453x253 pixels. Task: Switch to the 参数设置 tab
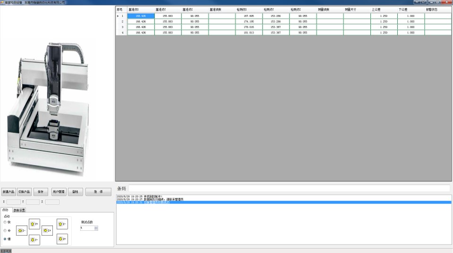tap(19, 210)
